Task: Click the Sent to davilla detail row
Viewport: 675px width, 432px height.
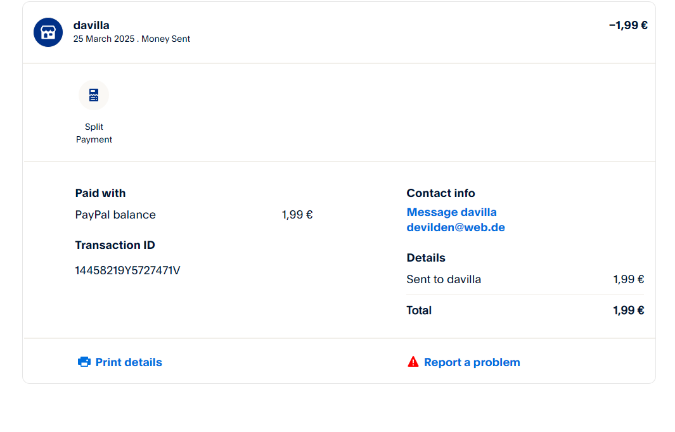Action: [x=444, y=279]
